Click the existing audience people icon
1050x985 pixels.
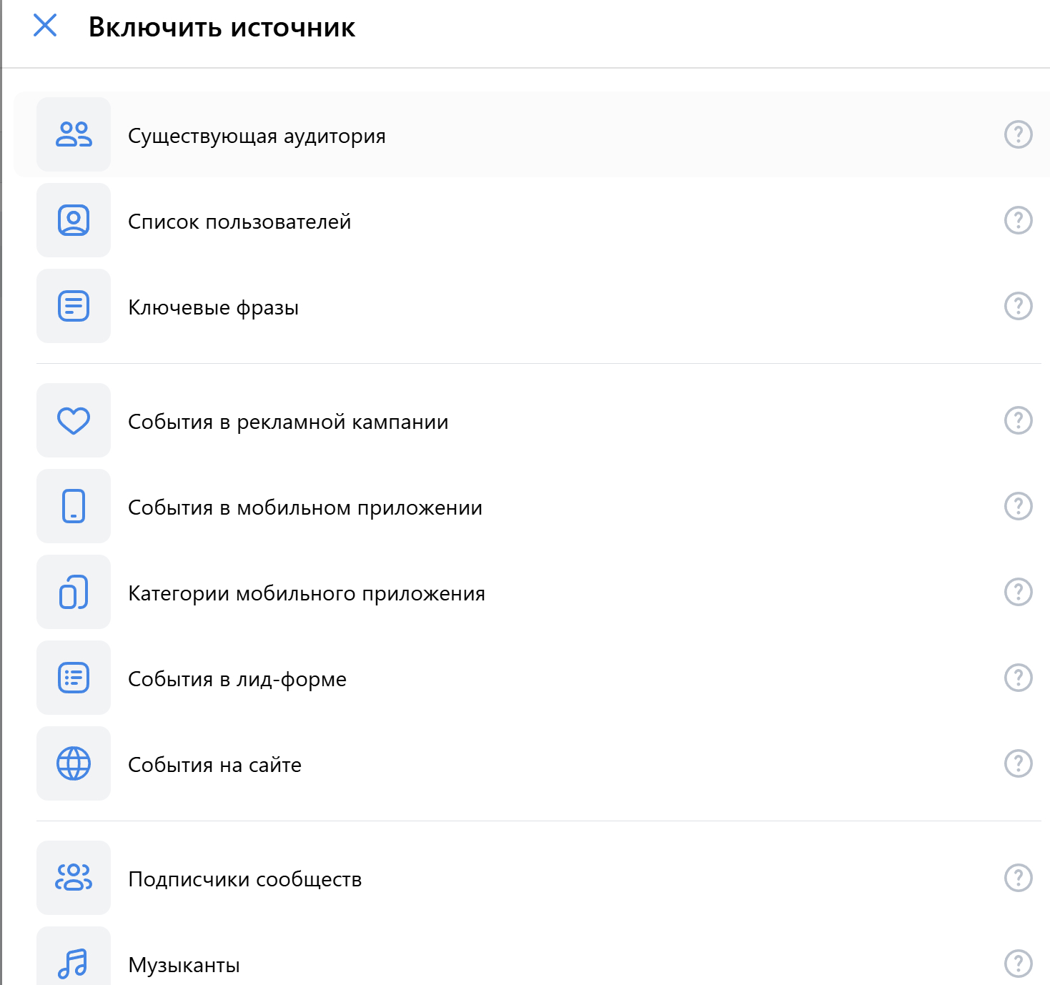point(74,134)
